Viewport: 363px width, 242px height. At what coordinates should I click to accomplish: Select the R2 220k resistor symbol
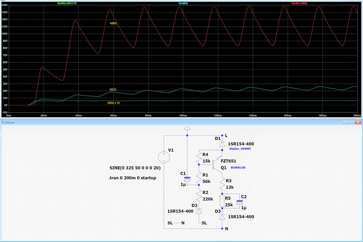pyautogui.click(x=199, y=196)
